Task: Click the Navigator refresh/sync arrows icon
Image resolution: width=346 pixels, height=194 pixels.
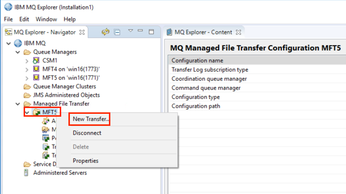Action: [x=106, y=32]
